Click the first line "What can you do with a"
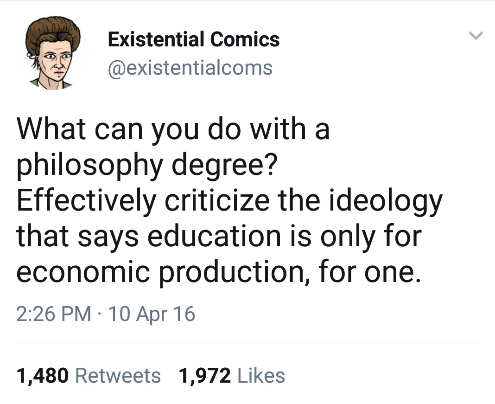Screen dimensions: 495x404 173,129
